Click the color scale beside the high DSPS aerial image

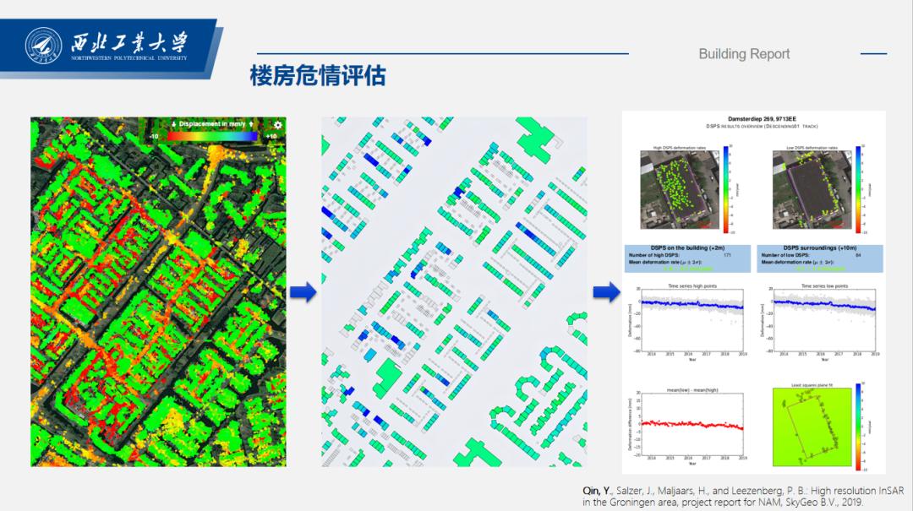tap(726, 190)
